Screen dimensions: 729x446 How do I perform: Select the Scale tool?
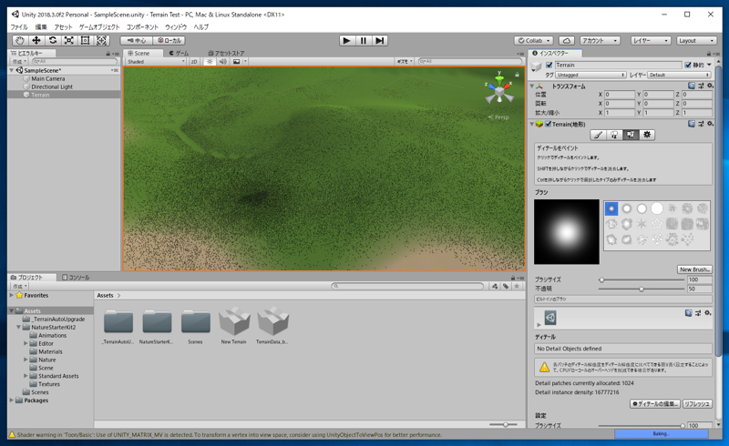pos(69,40)
